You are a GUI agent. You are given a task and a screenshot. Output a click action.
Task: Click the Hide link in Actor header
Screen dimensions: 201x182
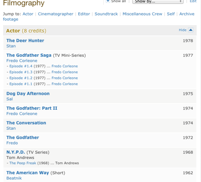point(182,30)
